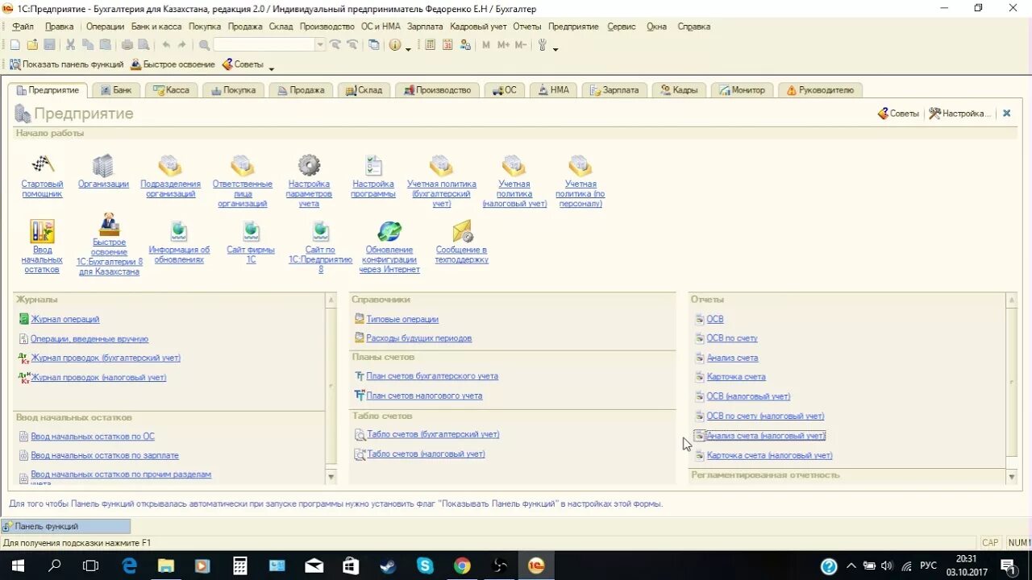Open Ввод начальных остатков icon
Screen dimensions: 1032x580
(x=42, y=231)
